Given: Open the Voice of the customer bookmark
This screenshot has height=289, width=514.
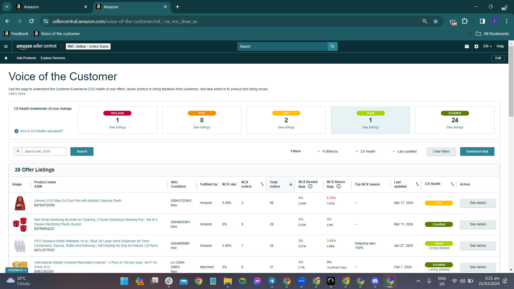Looking at the screenshot, I should coord(57,34).
